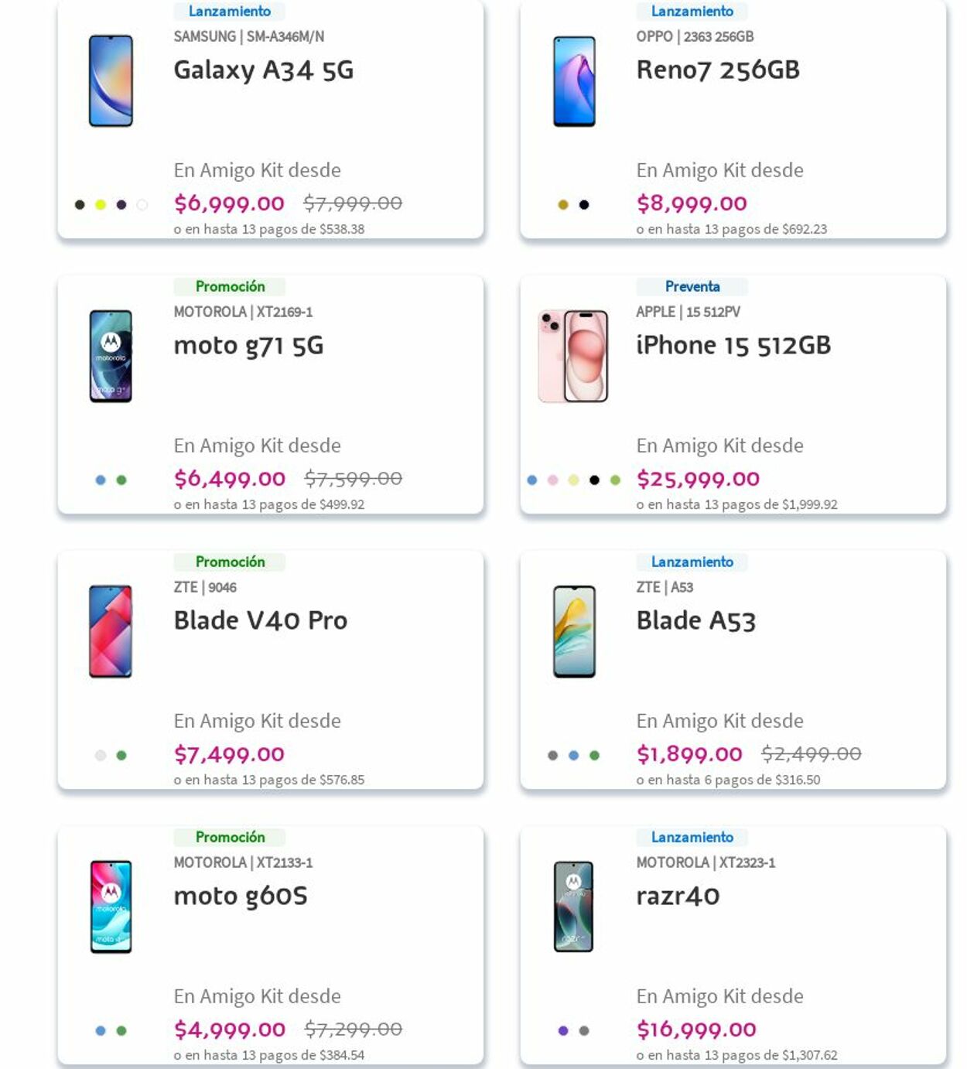967x1069 pixels.
Task: Click the Reno7 256GB product photo
Action: coord(574,81)
